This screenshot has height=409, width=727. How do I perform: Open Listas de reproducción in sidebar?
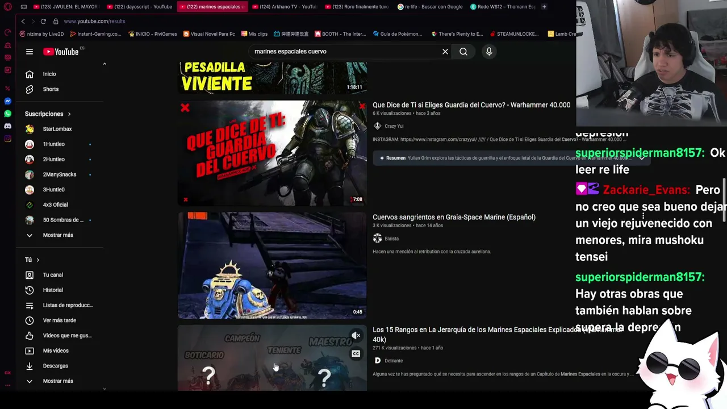(x=59, y=305)
